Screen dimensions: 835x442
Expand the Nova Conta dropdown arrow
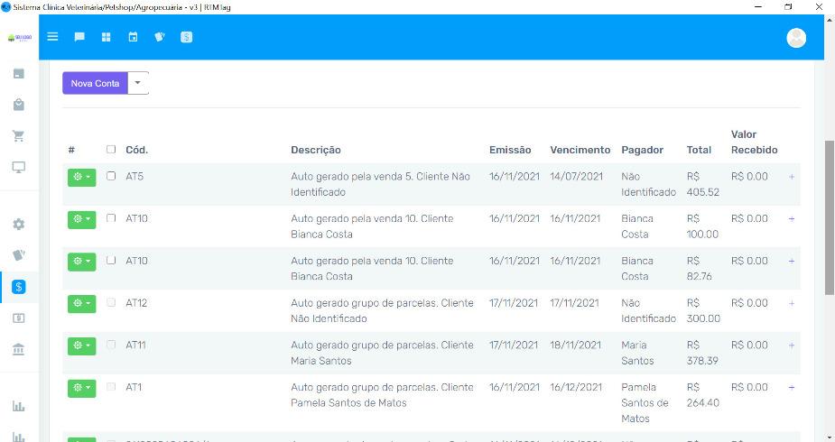[x=138, y=83]
